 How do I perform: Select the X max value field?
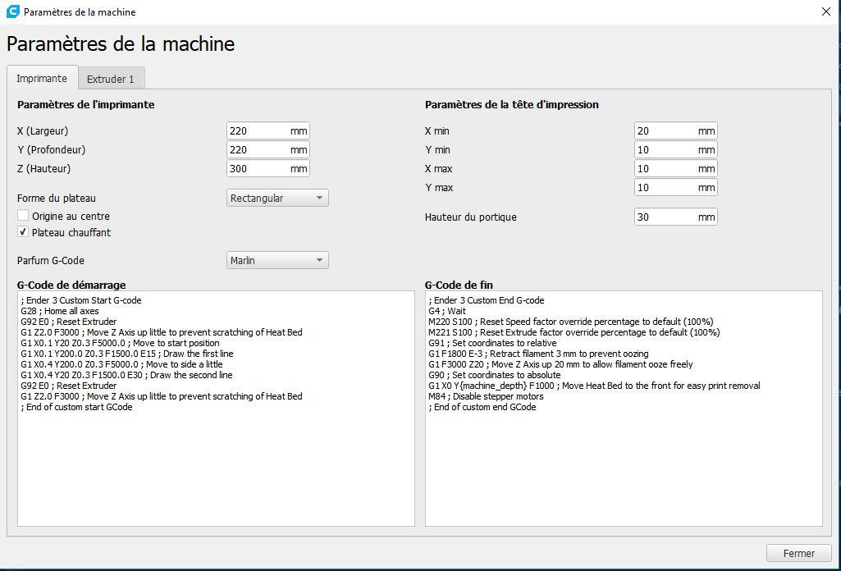pyautogui.click(x=675, y=168)
